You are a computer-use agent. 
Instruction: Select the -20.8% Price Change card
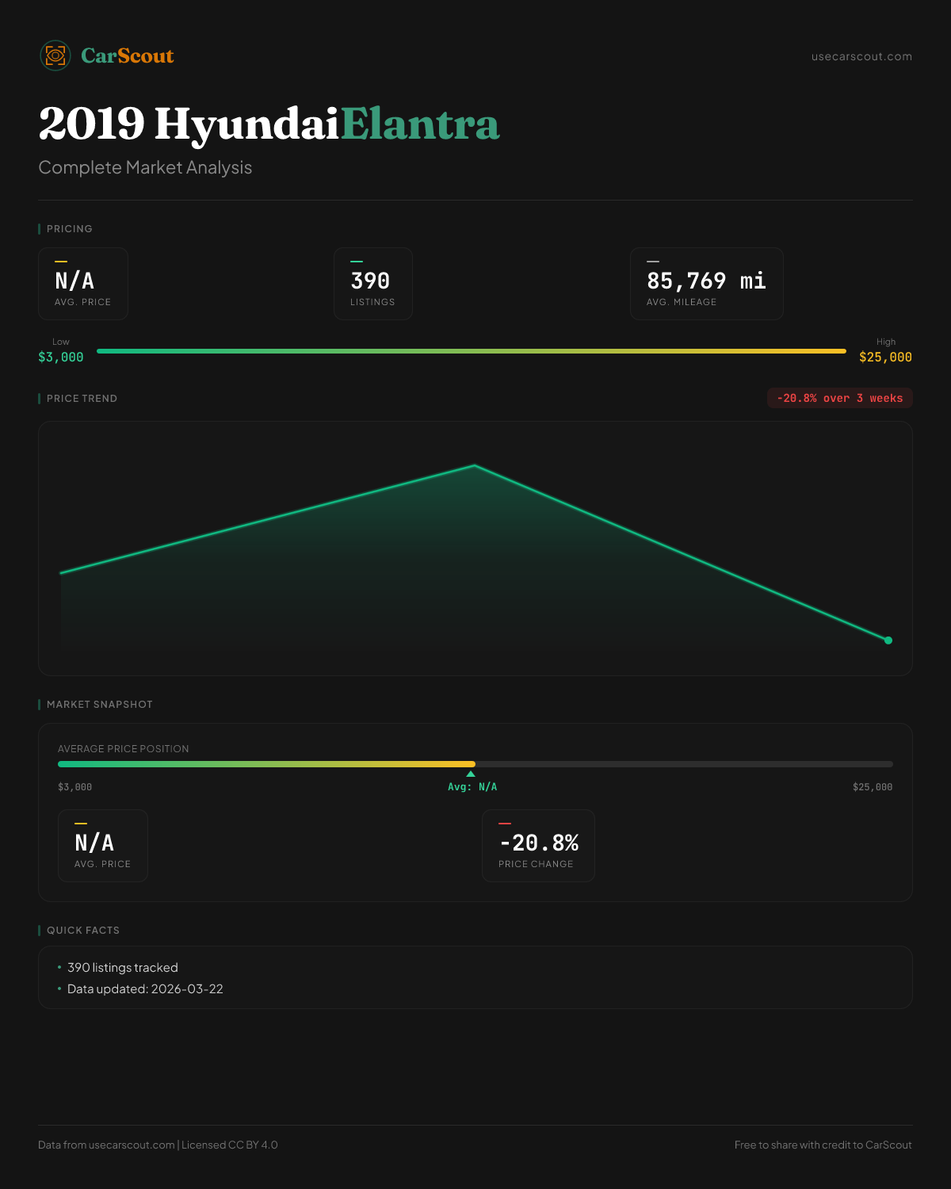coord(538,846)
